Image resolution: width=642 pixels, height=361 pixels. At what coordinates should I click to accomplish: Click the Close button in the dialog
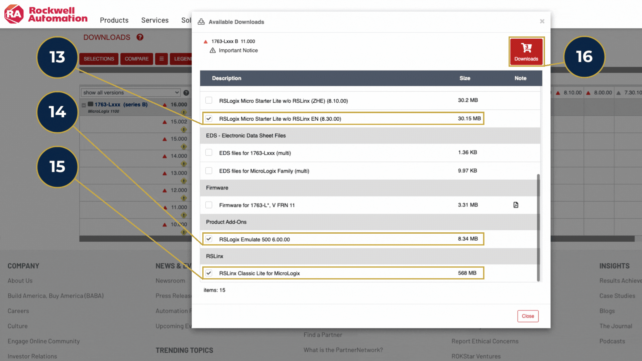coord(528,316)
